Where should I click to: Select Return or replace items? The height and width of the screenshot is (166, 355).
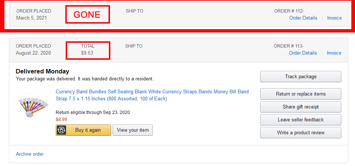click(300, 94)
